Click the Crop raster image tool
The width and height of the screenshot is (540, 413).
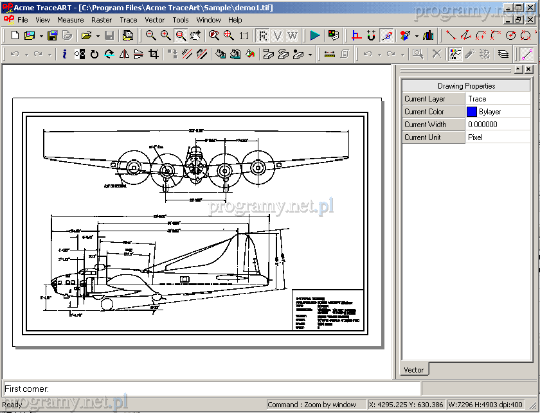(x=154, y=55)
